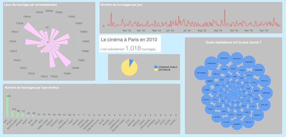Click the value 122 above PLACE
Image resolution: width=286 pixels, height=137 pixels.
(x=14, y=109)
